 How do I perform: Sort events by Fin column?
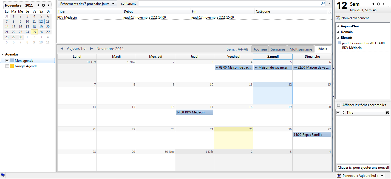[223, 11]
